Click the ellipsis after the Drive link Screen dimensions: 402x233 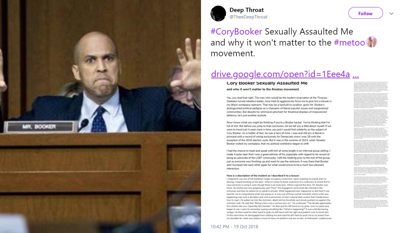pos(356,74)
